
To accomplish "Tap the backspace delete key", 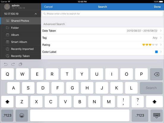I will [157, 74].
